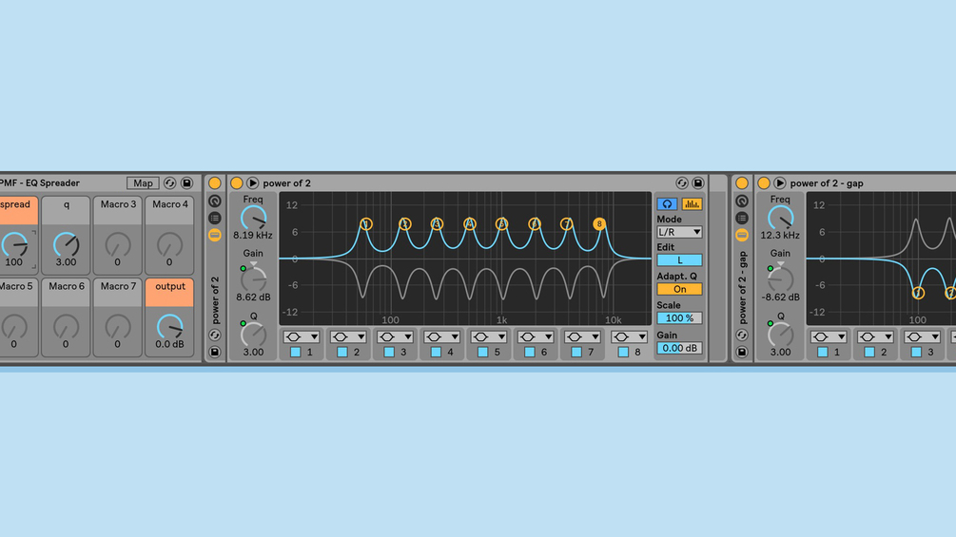The height and width of the screenshot is (537, 956).
Task: Hot-swap preset in power of 2 EQ title bar
Action: pyautogui.click(x=682, y=183)
